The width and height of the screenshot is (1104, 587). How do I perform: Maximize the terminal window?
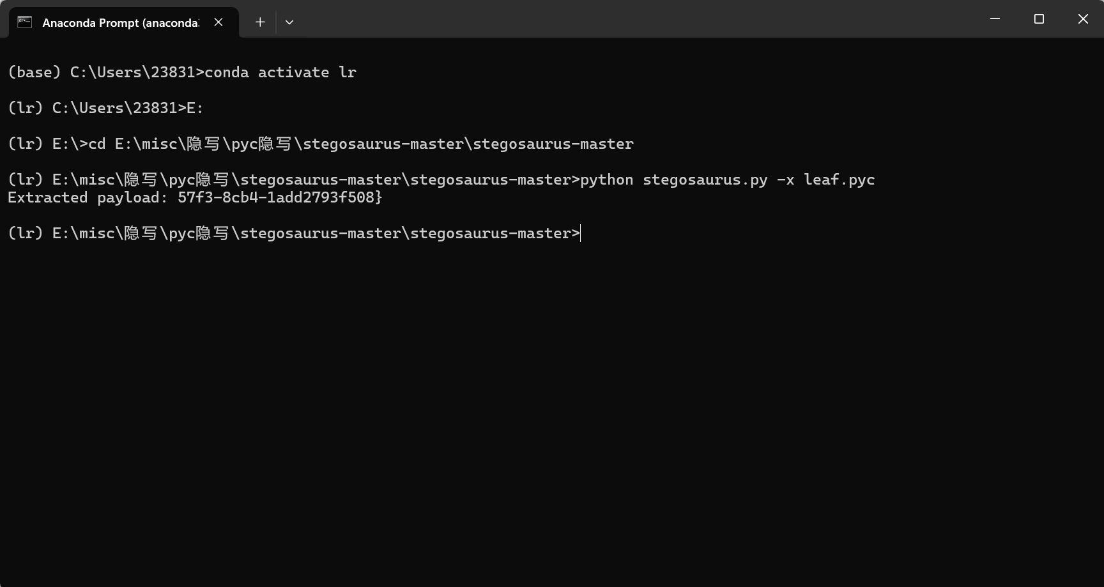tap(1039, 19)
